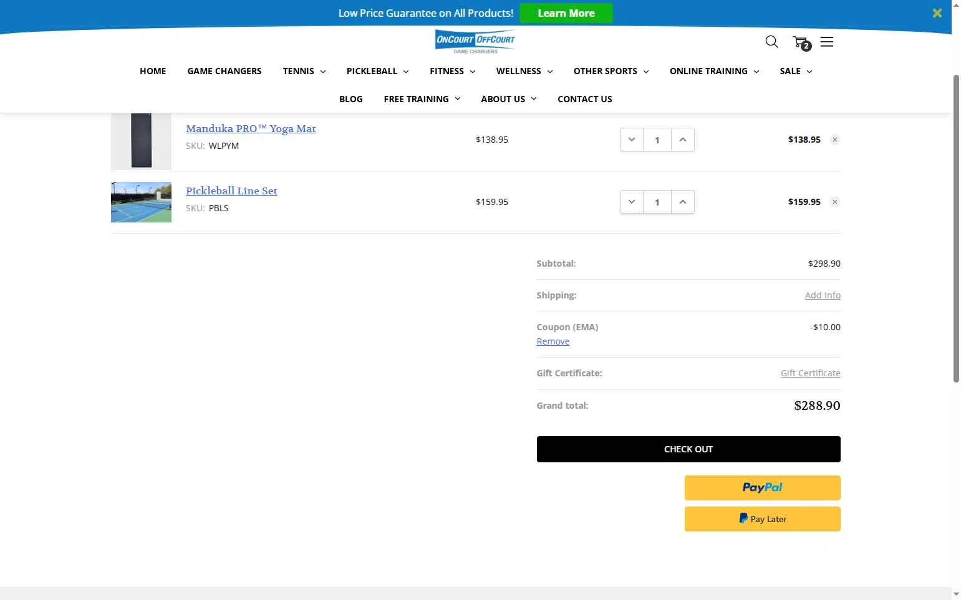Viewport: 961px width, 600px height.
Task: Remove Manduka PRO Yoga Mat from cart
Action: [x=835, y=140]
